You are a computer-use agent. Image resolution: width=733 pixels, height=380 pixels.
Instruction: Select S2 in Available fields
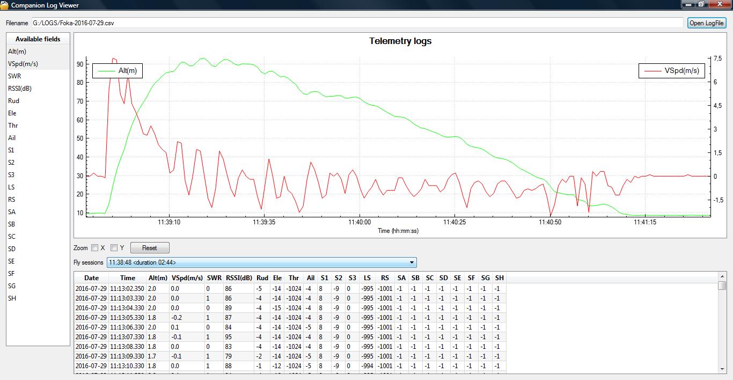(x=38, y=163)
